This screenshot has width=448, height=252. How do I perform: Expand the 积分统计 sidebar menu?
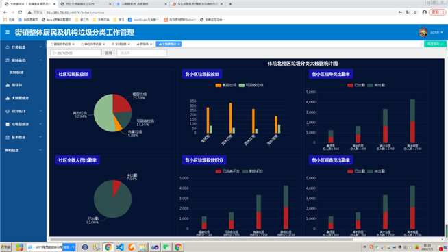pos(23,111)
